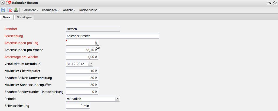
Task: Open the Dokument menu
Action: point(30,10)
